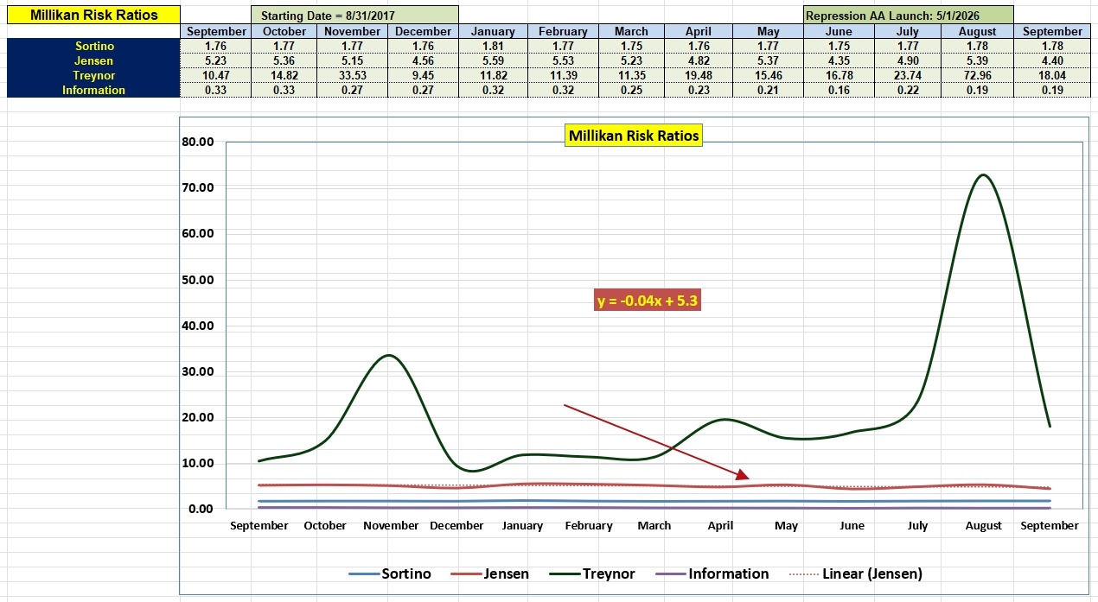This screenshot has height=602, width=1098.
Task: Select Treynor value 72.96 cell
Action: 978,75
